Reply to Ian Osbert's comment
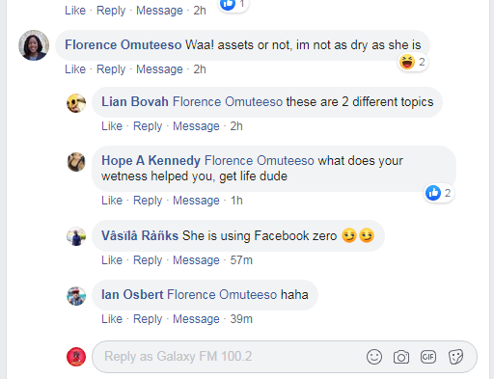The height and width of the screenshot is (379, 494). pyautogui.click(x=148, y=319)
